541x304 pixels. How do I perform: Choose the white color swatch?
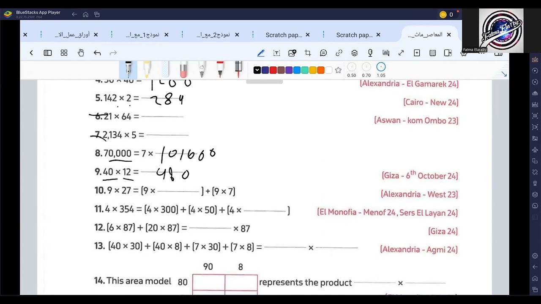(329, 70)
